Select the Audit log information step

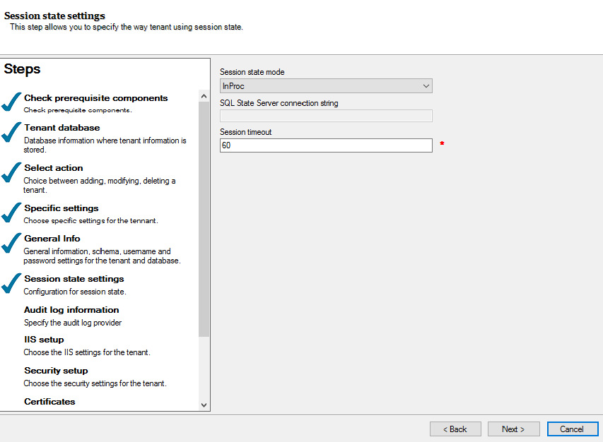pos(71,309)
